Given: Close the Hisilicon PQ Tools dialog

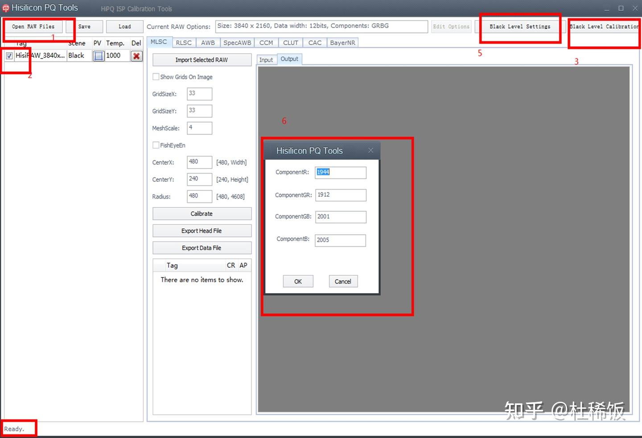Looking at the screenshot, I should coord(370,151).
